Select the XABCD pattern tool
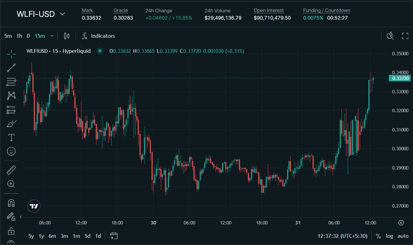This screenshot has width=413, height=245. tap(11, 96)
